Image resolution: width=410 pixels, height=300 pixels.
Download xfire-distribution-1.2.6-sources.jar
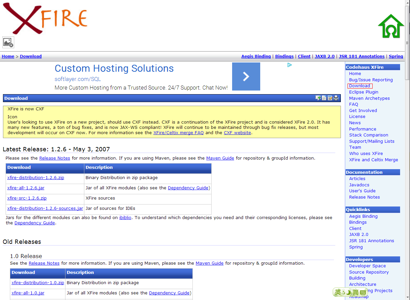45,208
